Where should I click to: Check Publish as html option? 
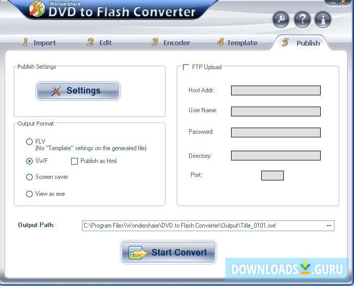(x=74, y=161)
